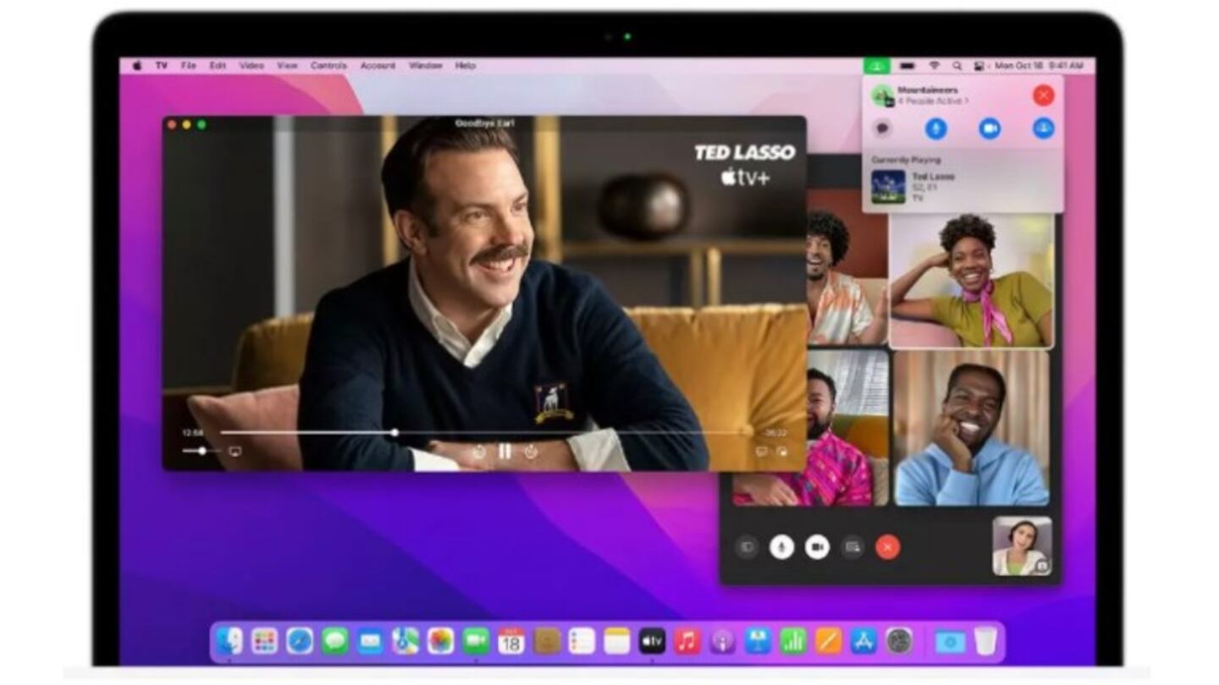Click the battery status icon in menu bar
The width and height of the screenshot is (1219, 685).
(x=907, y=65)
